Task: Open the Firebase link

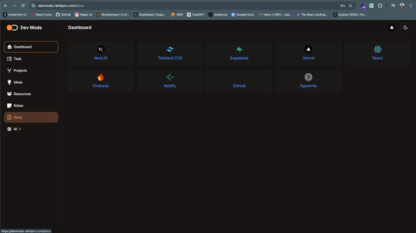Action: 101,86
